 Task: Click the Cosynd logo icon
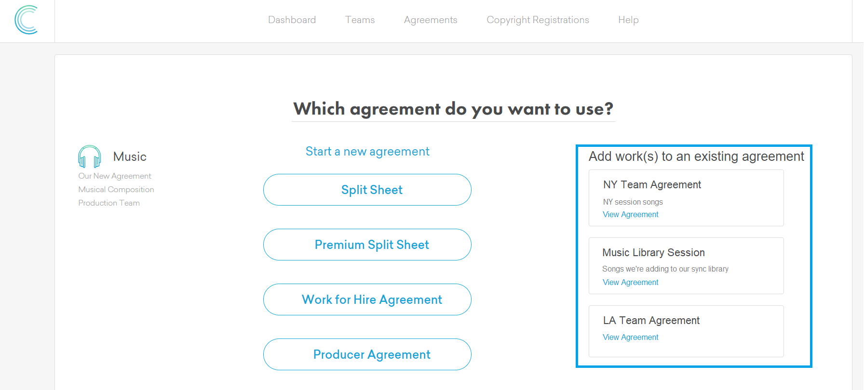[27, 20]
